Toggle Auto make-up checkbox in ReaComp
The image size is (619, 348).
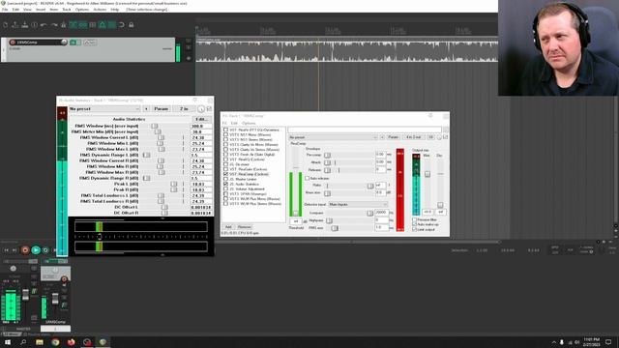[x=415, y=224]
